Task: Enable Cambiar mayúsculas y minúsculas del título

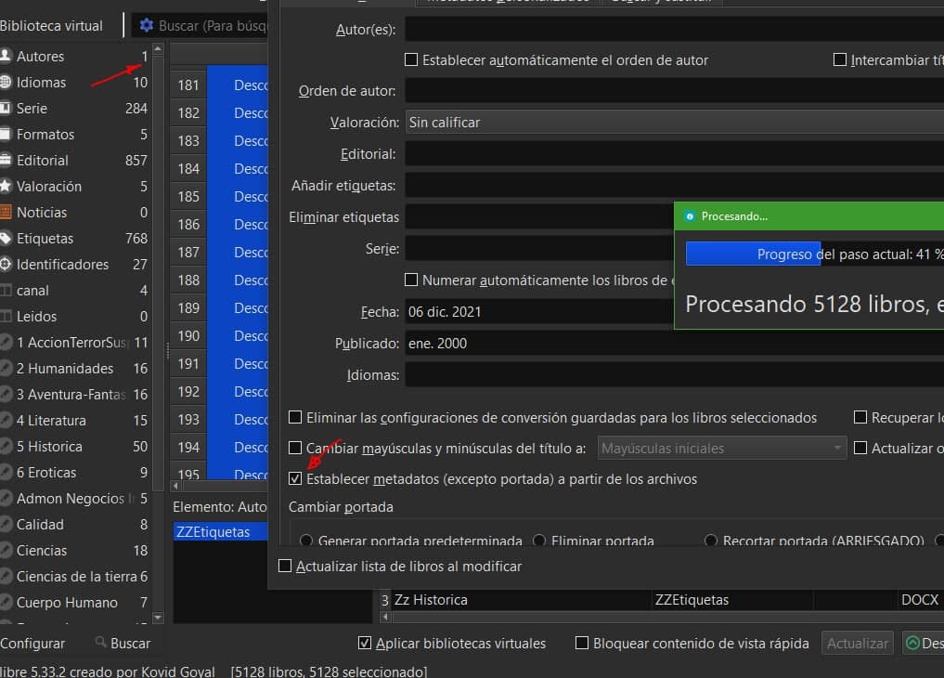Action: pos(295,448)
